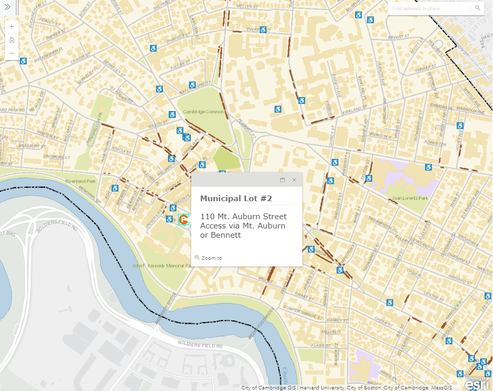
Task: Maximize the Municipal Lot #2 popup
Action: pyautogui.click(x=282, y=180)
